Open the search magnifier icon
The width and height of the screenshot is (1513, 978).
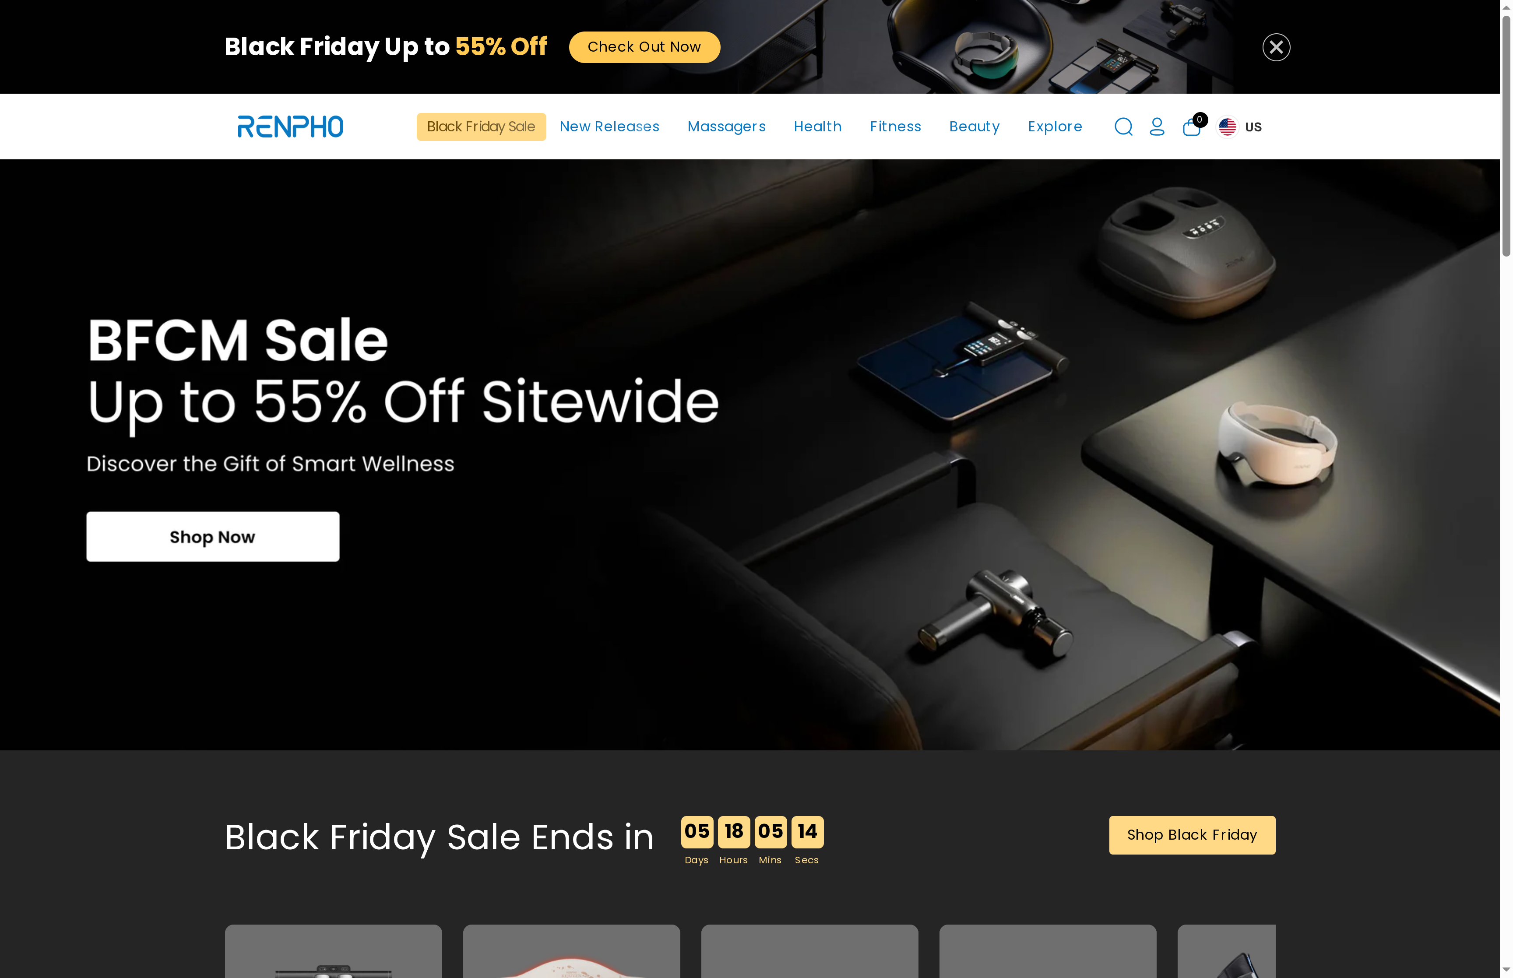click(1123, 127)
